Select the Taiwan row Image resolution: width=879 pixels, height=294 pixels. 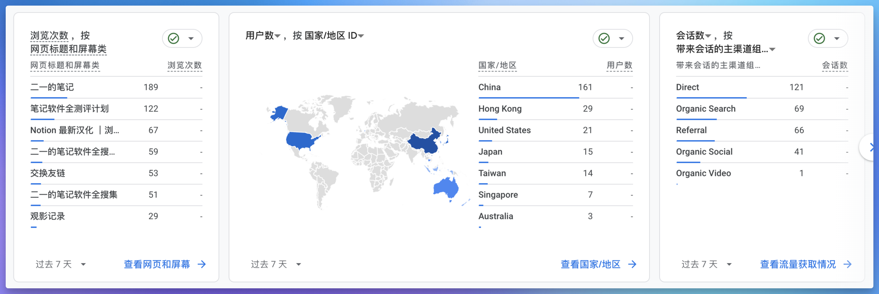(555, 173)
